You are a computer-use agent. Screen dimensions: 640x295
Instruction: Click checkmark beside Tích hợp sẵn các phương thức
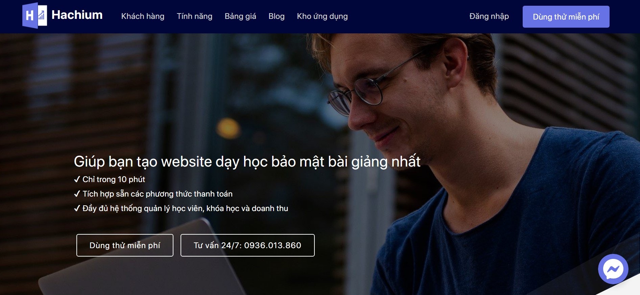(77, 194)
